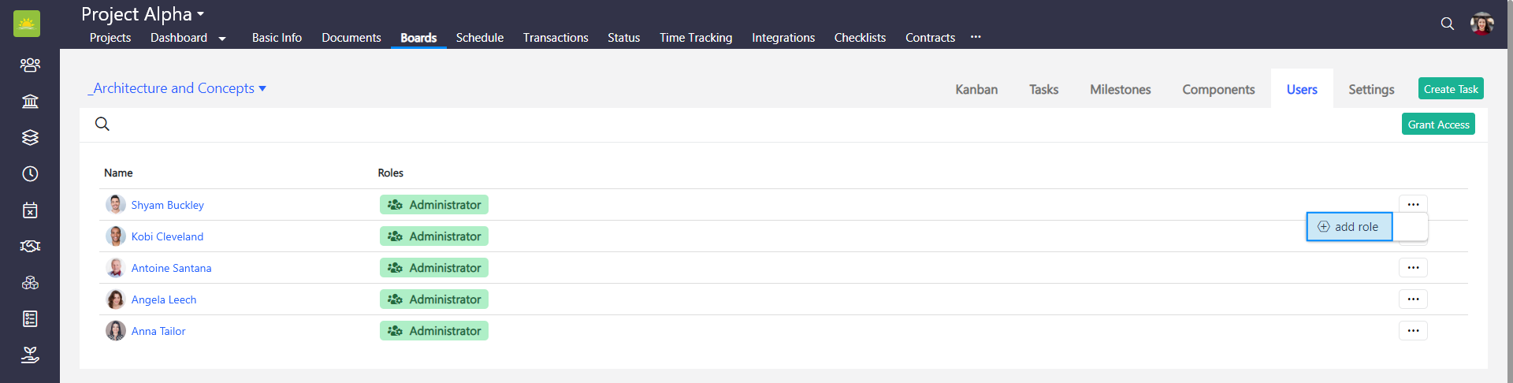Open the Milestones tab
This screenshot has height=383, width=1513.
[x=1120, y=90]
